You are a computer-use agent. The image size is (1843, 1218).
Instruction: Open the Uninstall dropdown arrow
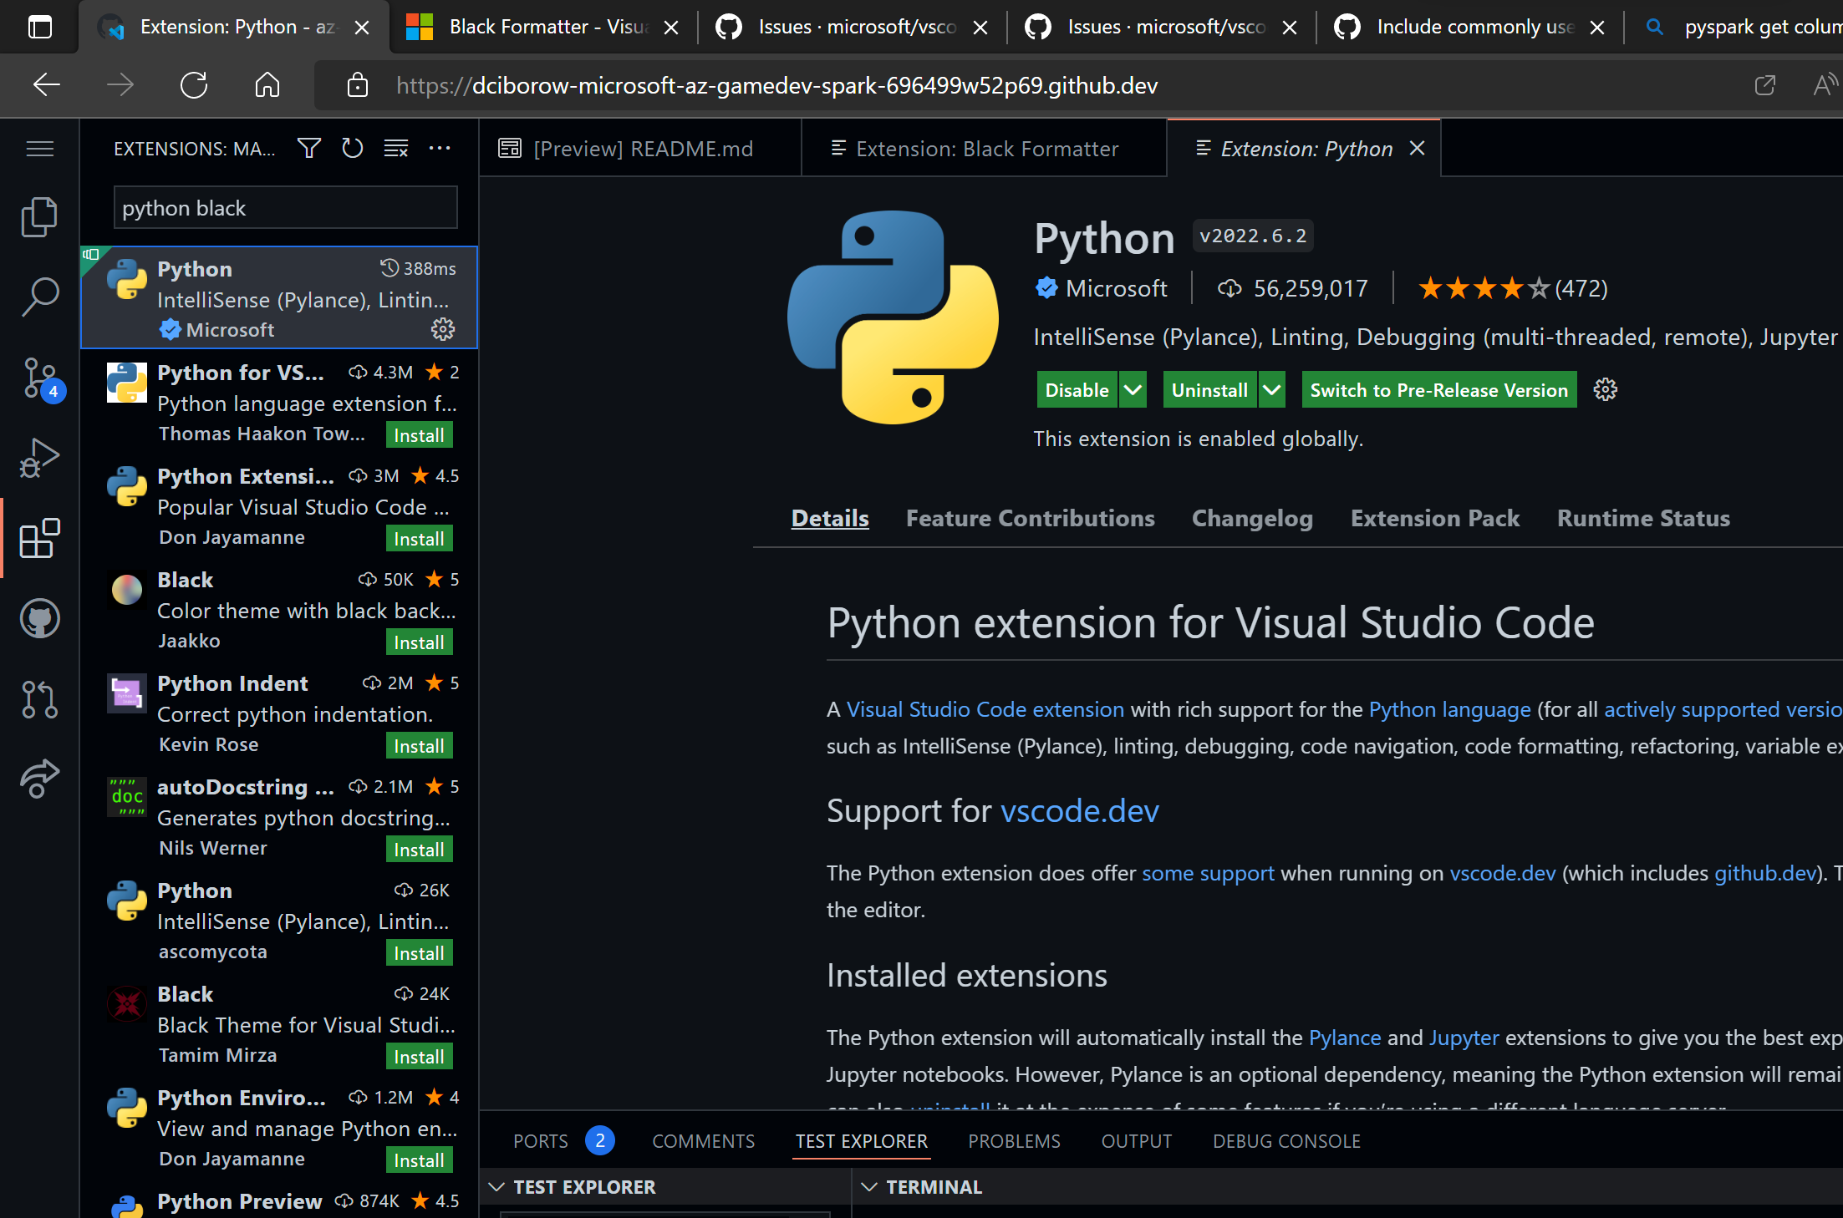(1272, 389)
